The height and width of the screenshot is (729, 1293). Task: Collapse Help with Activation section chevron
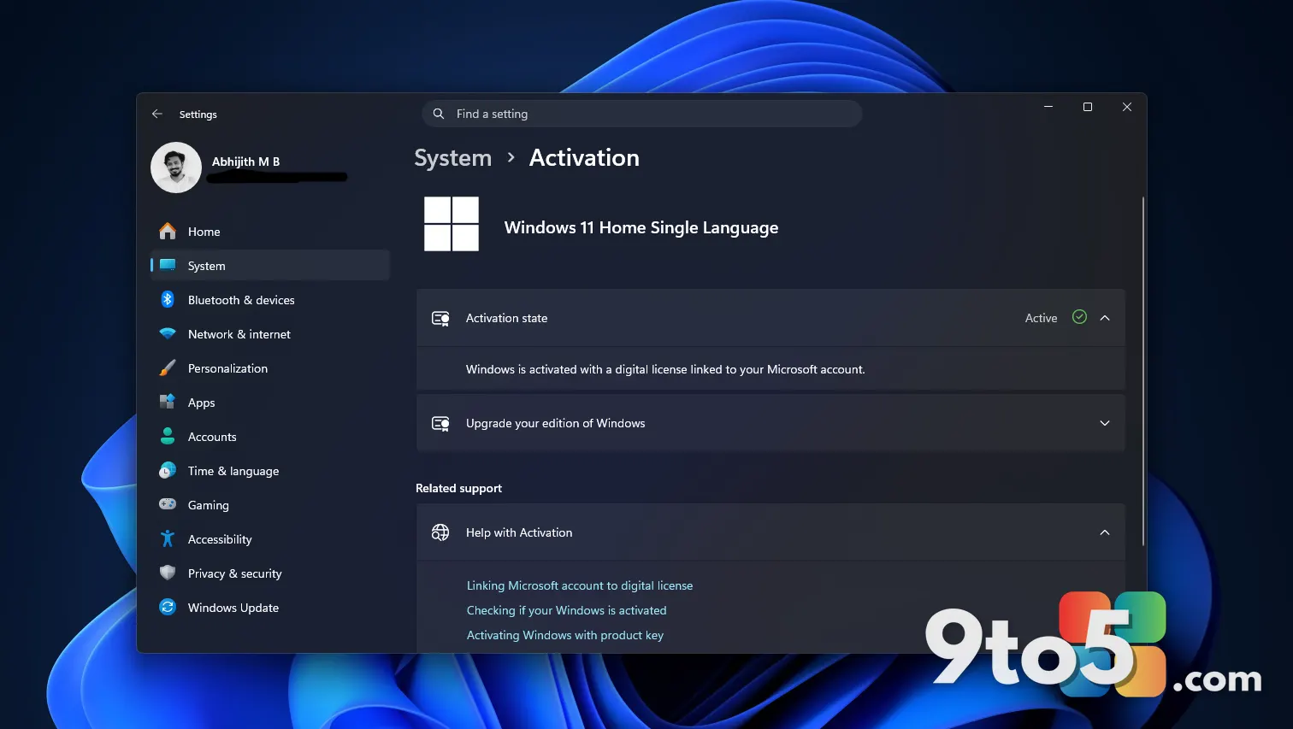coord(1105,532)
